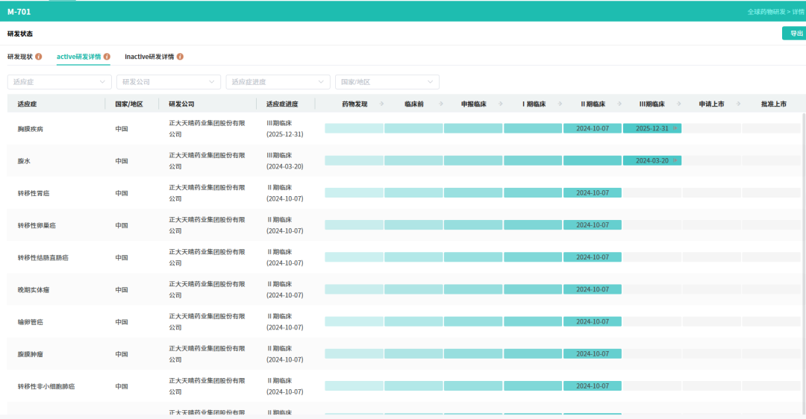Click arrow icon after III期临床 column header
Screen dimensions: 806x419
pos(678,104)
